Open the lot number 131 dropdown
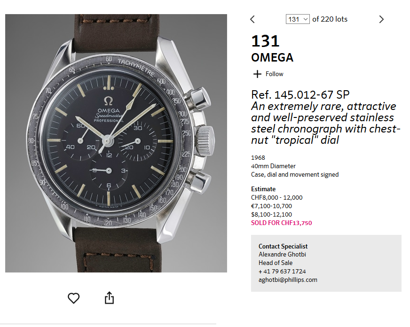Viewport: 410px width, 327px height. [x=298, y=19]
